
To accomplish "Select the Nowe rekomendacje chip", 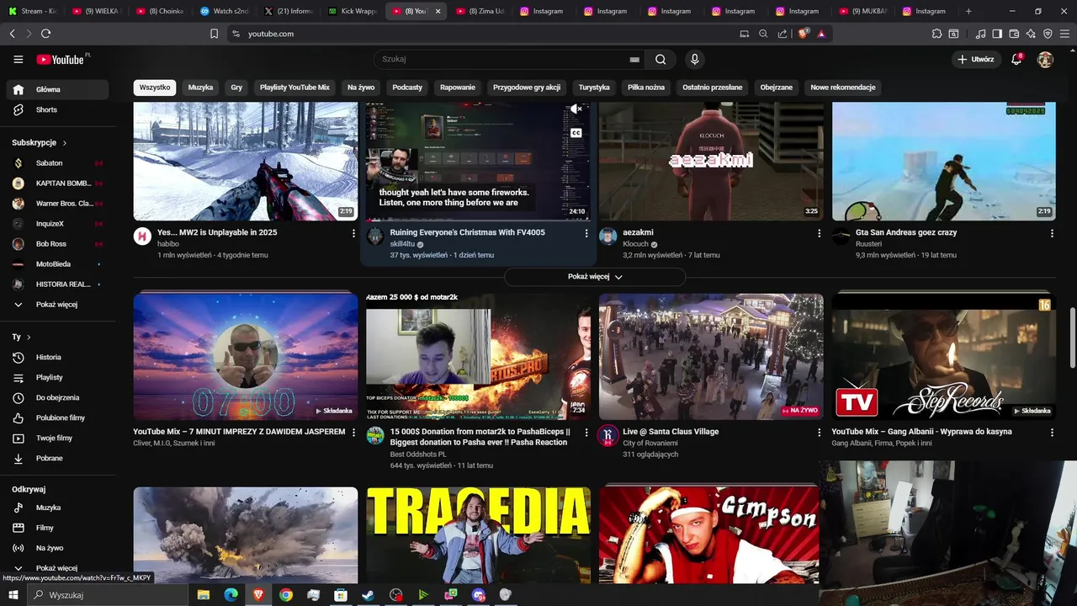I will tap(843, 88).
